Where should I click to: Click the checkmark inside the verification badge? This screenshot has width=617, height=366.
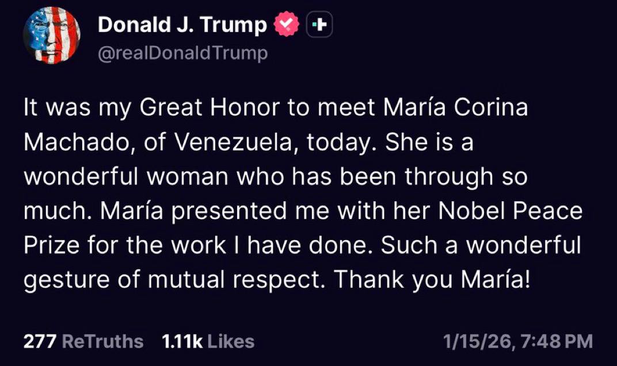coord(285,24)
